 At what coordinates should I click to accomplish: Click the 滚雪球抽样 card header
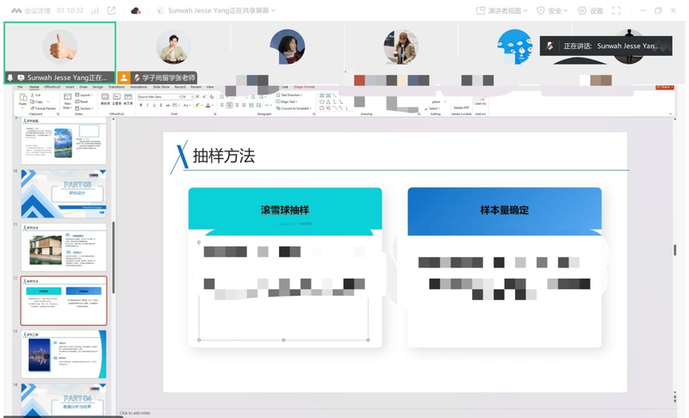(285, 210)
